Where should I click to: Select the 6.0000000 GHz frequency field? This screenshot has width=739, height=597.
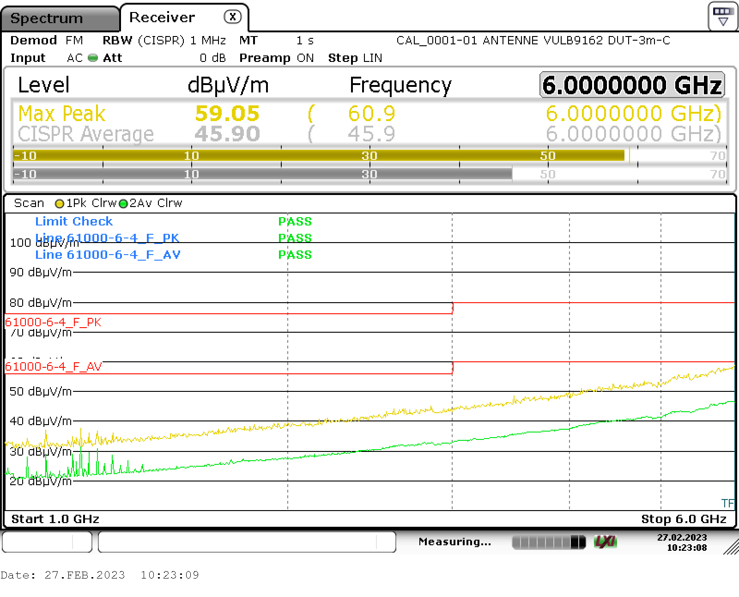click(632, 85)
